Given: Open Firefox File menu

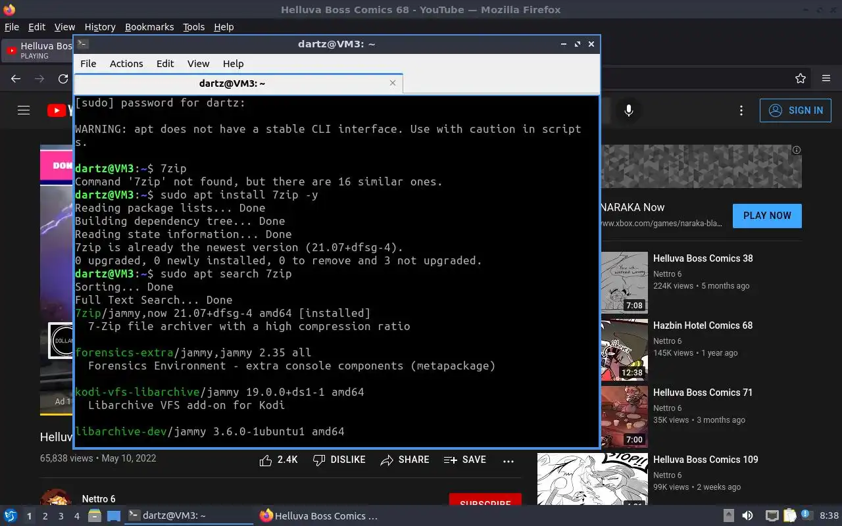Looking at the screenshot, I should point(12,27).
